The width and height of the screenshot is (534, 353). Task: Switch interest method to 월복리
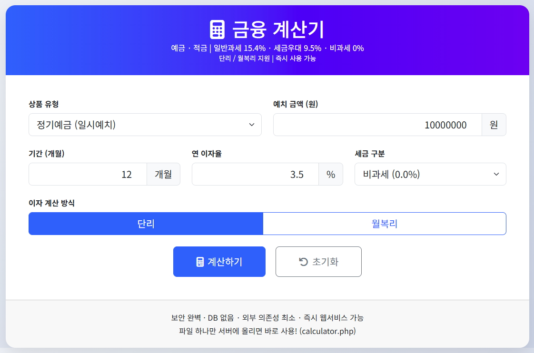384,224
